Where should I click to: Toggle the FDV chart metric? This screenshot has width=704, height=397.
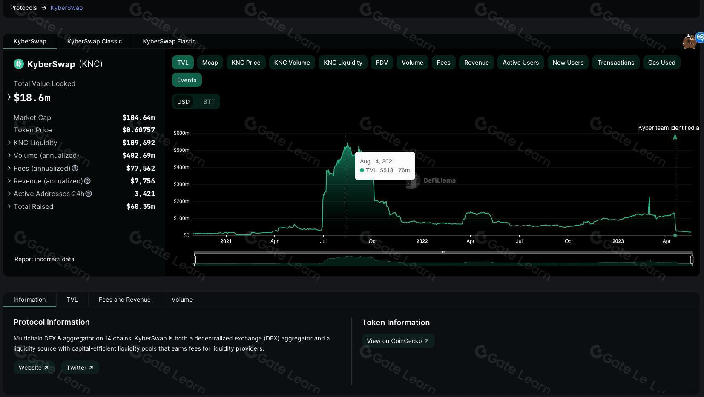tap(382, 63)
